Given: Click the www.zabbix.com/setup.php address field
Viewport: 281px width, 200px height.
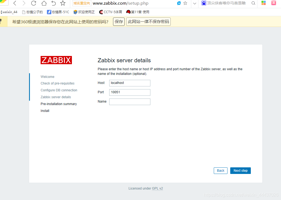Looking at the screenshot, I should 120,3.
